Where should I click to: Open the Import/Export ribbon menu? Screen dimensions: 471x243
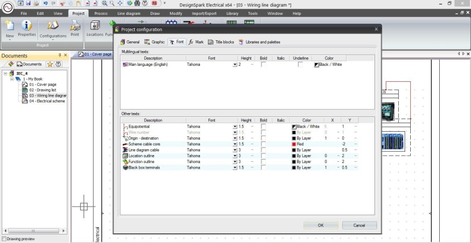tap(204, 14)
